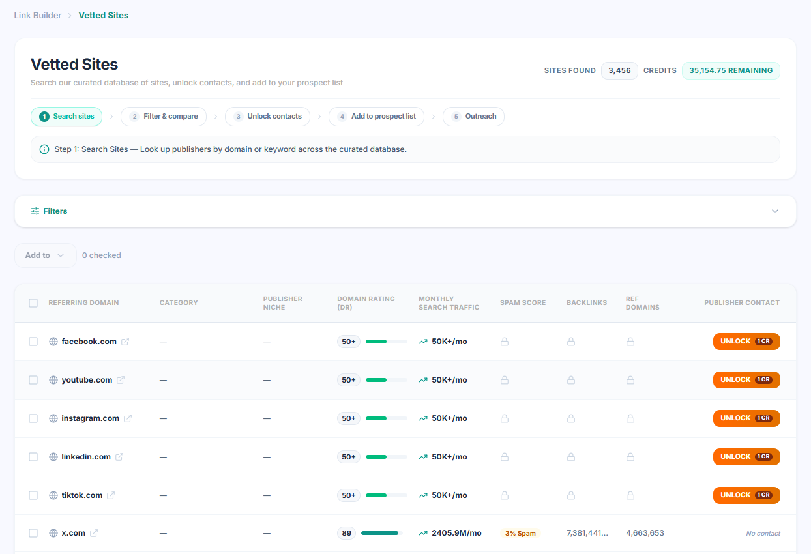This screenshot has width=811, height=554.
Task: Go to Add to prospect list step
Action: tap(376, 117)
